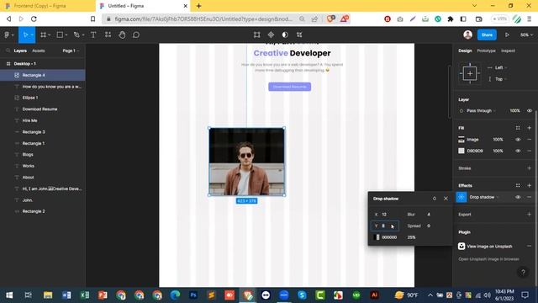Toggle the layer visibility eye icon
This screenshot has height=303, width=538.
tap(529, 110)
